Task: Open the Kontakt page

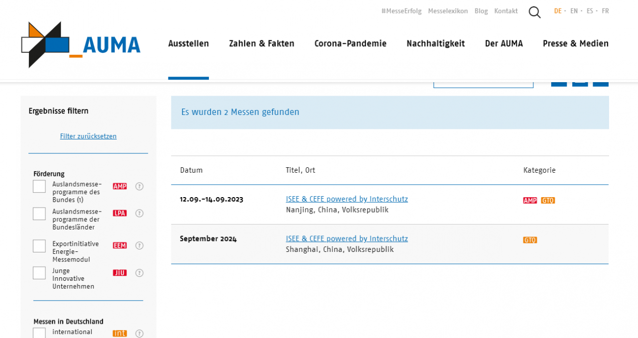Action: [x=506, y=11]
